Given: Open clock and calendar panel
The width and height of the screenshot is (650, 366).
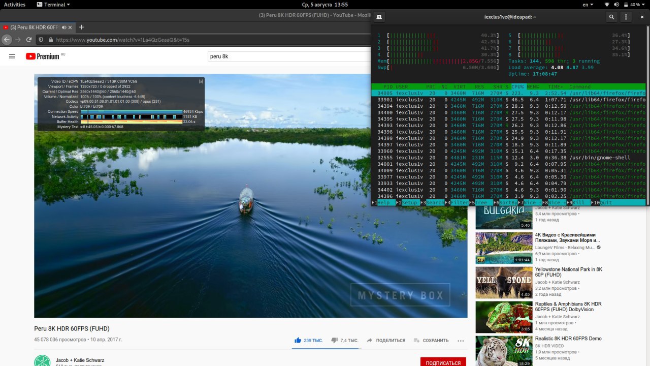Looking at the screenshot, I should 324,5.
